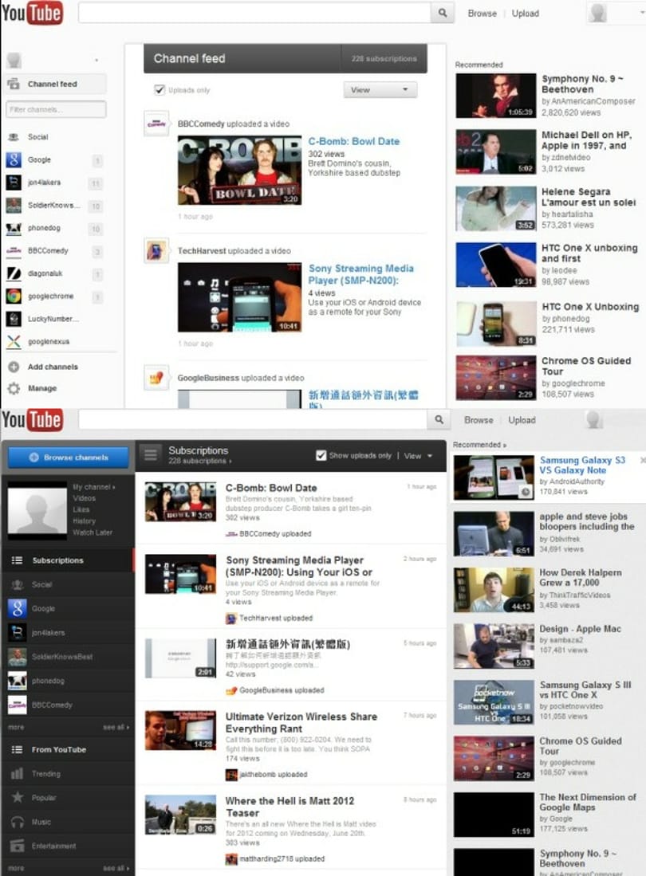Select googlechrome Chrome icon in light sidebar list

point(14,296)
